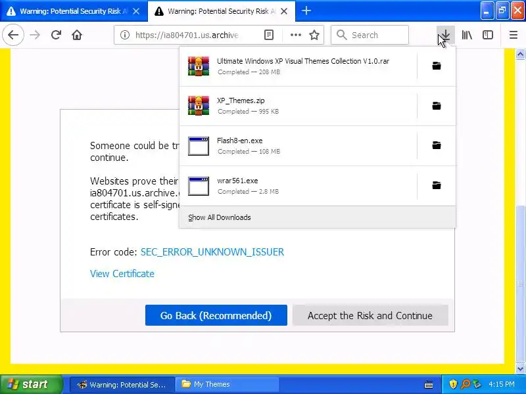Click the magnifier tray icon

coord(466,384)
